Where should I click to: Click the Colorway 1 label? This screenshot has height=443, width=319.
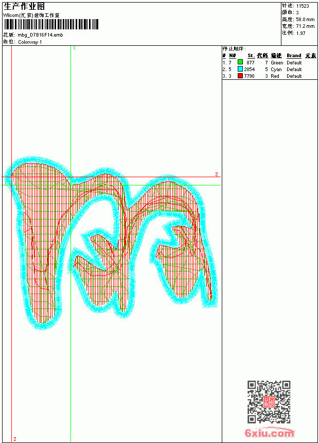[x=30, y=42]
